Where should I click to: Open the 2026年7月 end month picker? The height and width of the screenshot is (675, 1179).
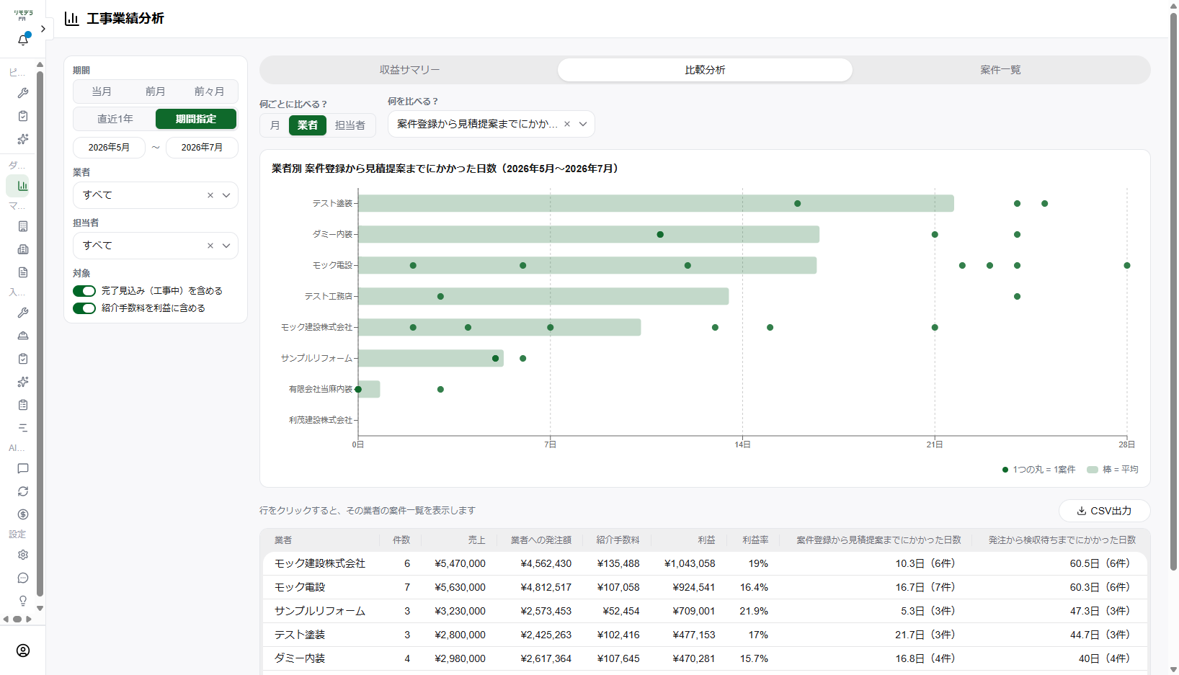202,147
